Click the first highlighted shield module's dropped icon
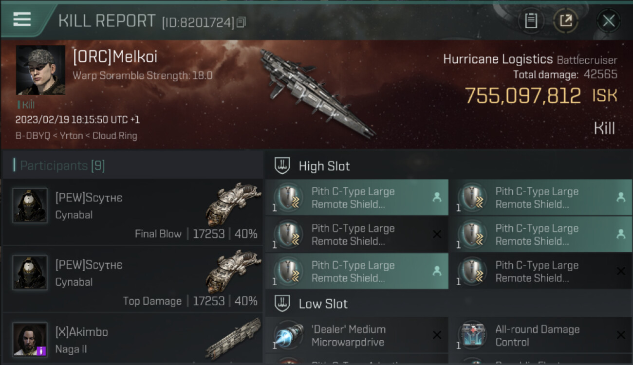The width and height of the screenshot is (633, 365). tap(437, 197)
